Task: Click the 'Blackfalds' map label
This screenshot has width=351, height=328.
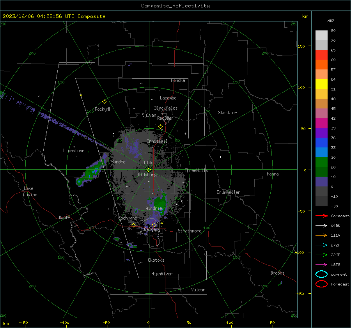Action: pyautogui.click(x=166, y=108)
